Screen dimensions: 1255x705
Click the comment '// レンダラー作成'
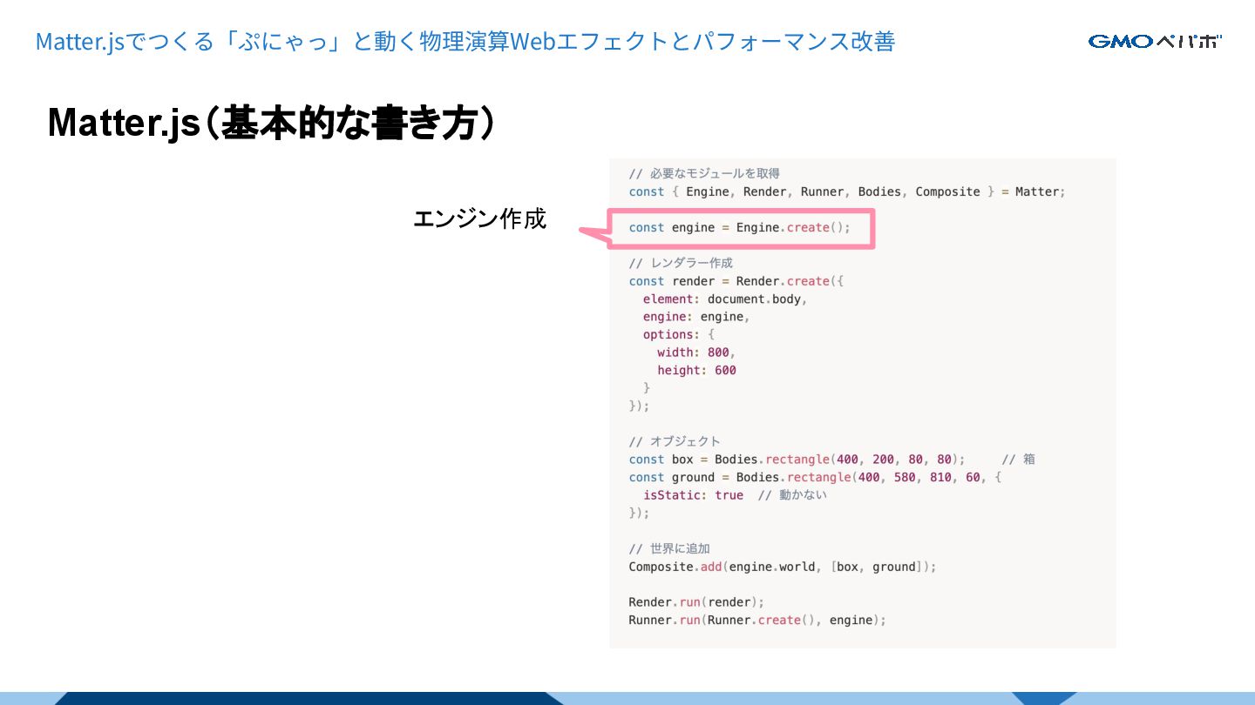tap(681, 263)
